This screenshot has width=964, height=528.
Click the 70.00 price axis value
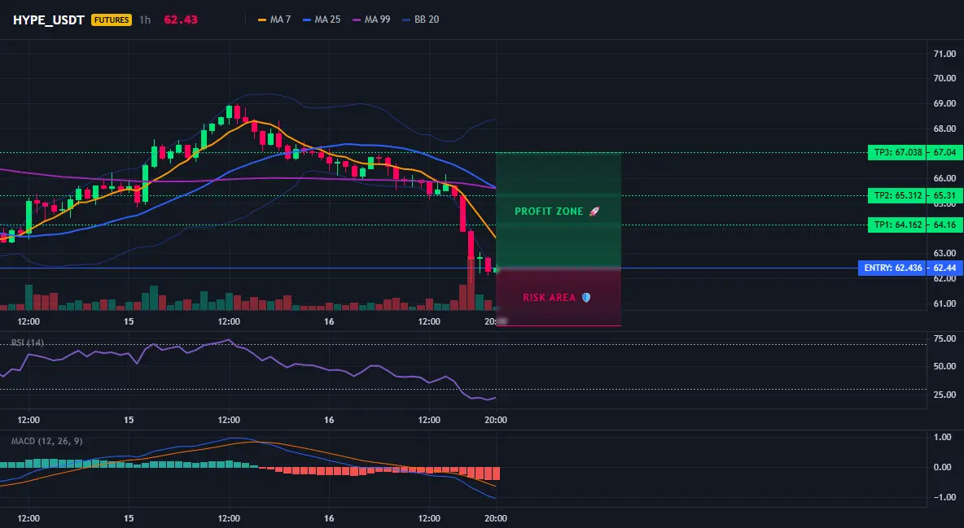945,79
